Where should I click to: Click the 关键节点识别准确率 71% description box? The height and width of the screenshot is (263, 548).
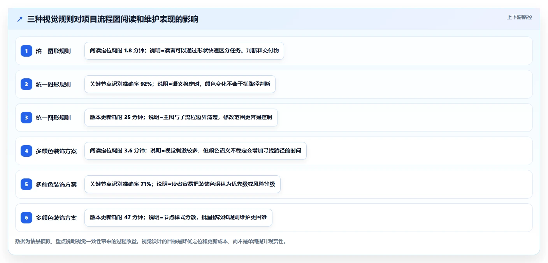[182, 184]
